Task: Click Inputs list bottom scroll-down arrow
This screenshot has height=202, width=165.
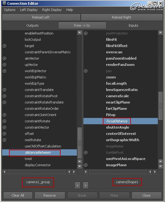Action: point(161,166)
